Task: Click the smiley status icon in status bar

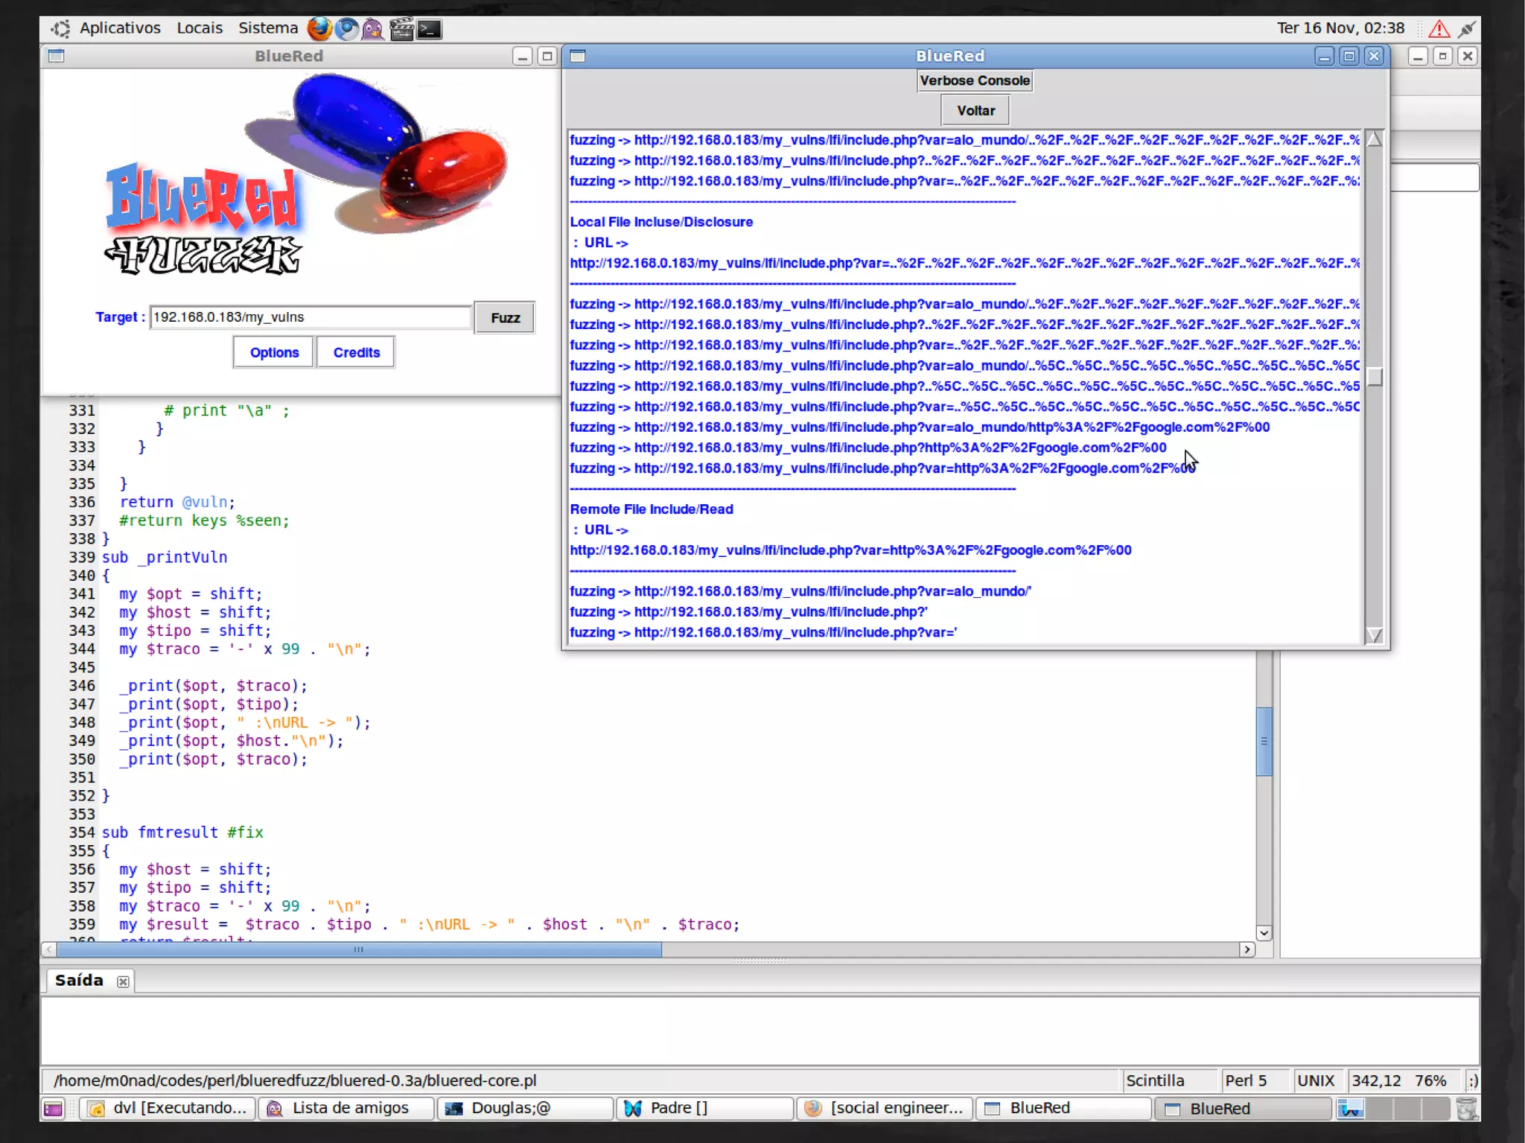Action: click(1472, 1080)
